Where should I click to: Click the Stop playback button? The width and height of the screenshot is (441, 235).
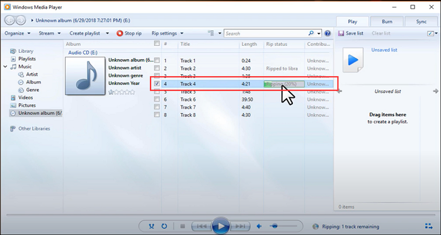coord(183,226)
